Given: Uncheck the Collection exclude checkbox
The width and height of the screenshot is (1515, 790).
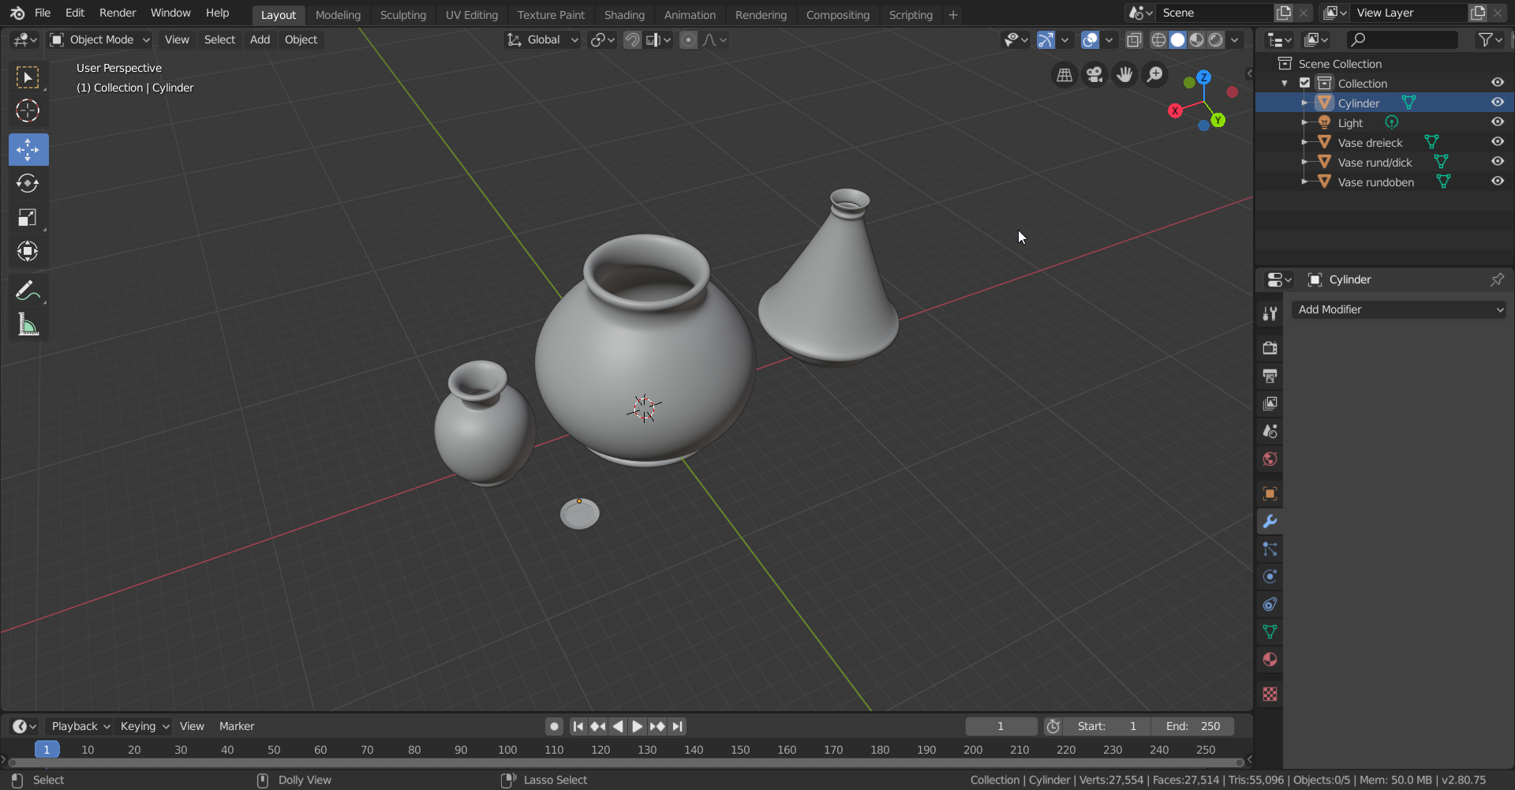Looking at the screenshot, I should point(1304,83).
